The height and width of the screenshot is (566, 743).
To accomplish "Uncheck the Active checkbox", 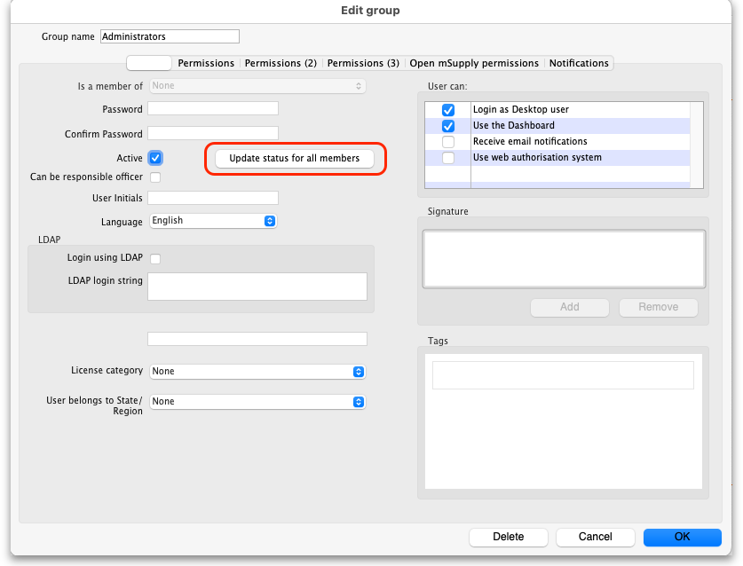I will pyautogui.click(x=155, y=158).
